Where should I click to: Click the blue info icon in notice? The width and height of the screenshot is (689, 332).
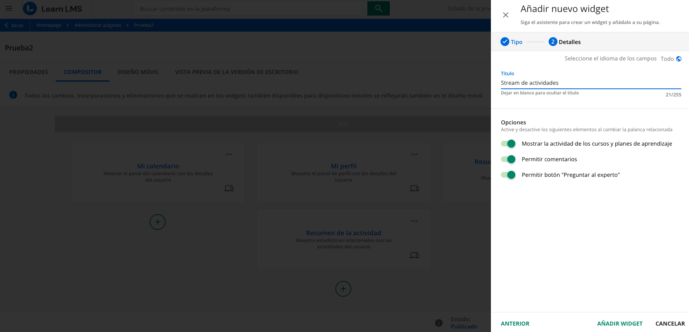13,95
